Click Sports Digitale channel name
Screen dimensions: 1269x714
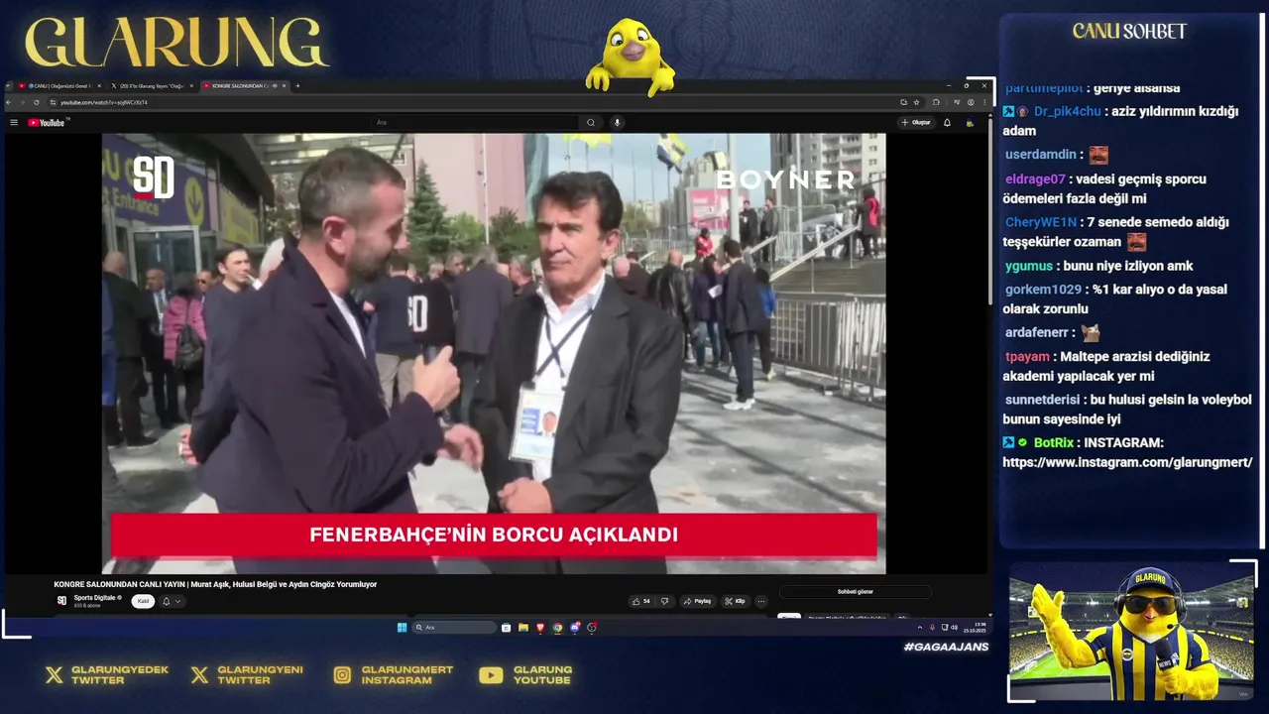click(x=97, y=598)
